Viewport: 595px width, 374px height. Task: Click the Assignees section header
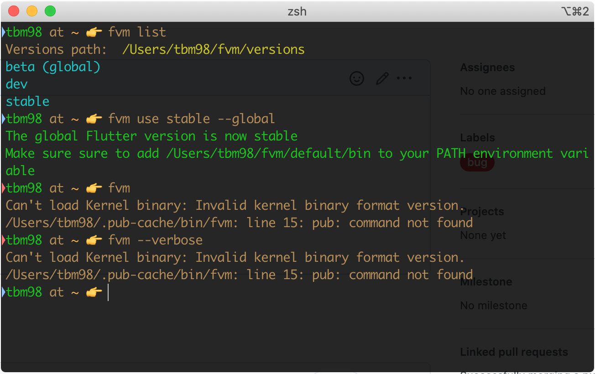(x=487, y=67)
